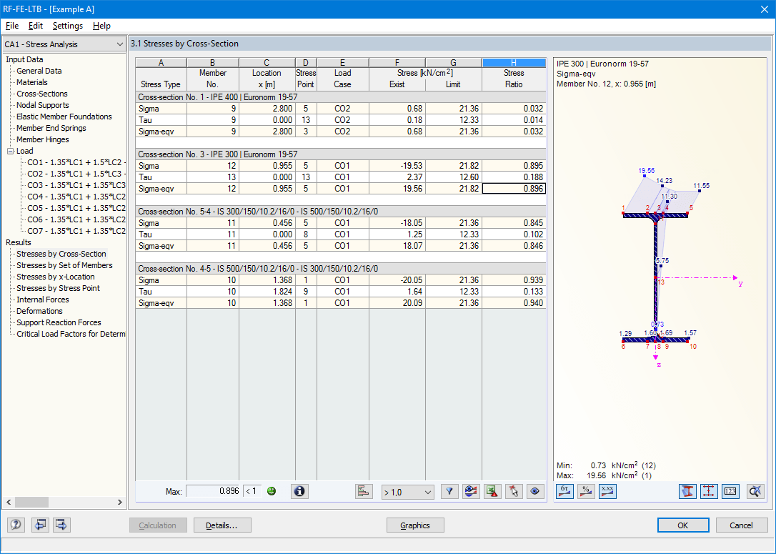The image size is (776, 554).
Task: Open the Settings menu
Action: point(67,26)
